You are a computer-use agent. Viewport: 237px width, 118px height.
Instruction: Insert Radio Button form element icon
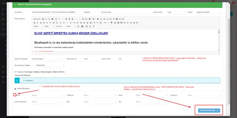104,19
